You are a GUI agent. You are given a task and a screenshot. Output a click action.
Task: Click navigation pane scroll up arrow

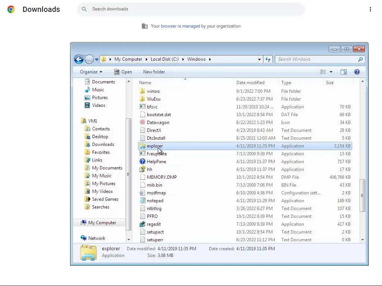coord(129,82)
